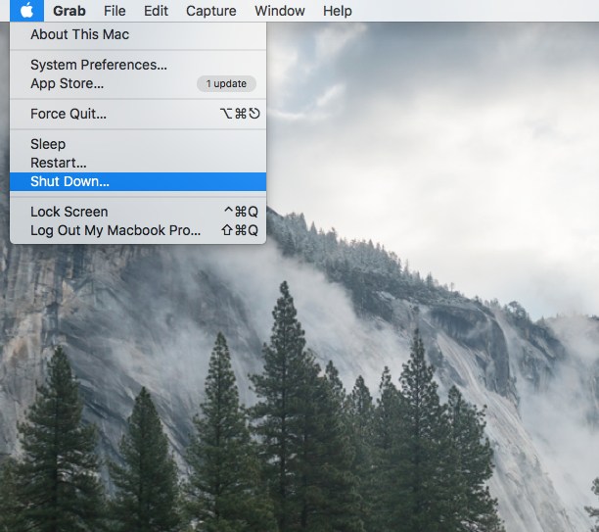The image size is (599, 532).
Task: Click the Log Out shortcut key symbols
Action: 240,230
